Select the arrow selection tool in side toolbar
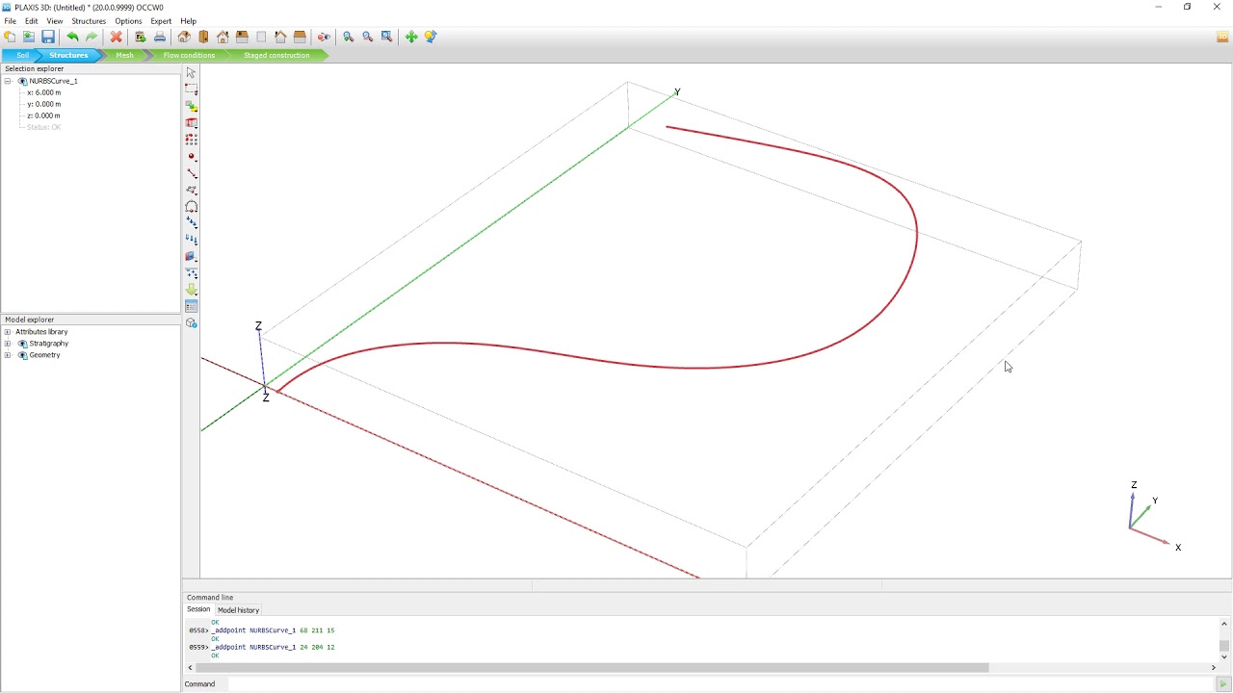This screenshot has width=1233, height=693. [x=191, y=73]
